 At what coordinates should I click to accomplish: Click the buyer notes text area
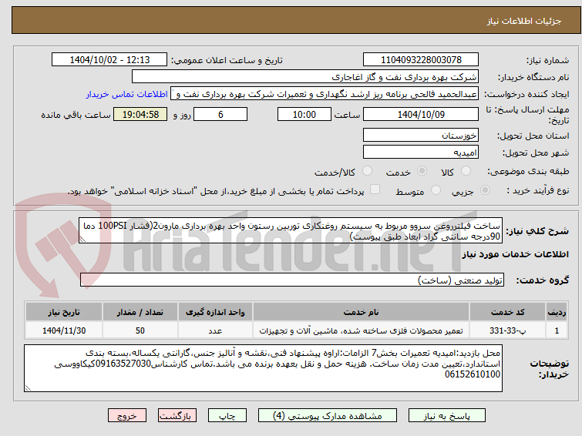click(x=263, y=368)
